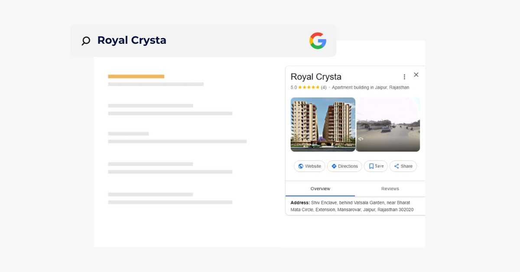Viewport: 520px width, 272px height.
Task: Save Royal Crysta using the bookmark button
Action: 376,166
